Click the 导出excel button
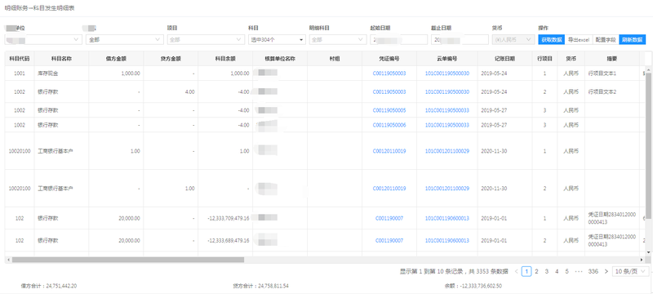 click(x=579, y=39)
